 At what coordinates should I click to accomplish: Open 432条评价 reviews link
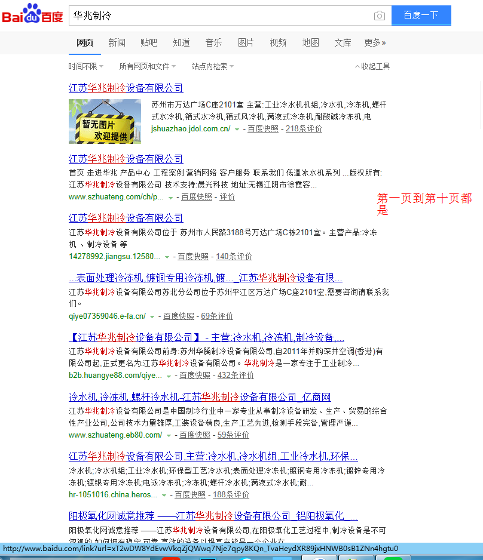236,376
